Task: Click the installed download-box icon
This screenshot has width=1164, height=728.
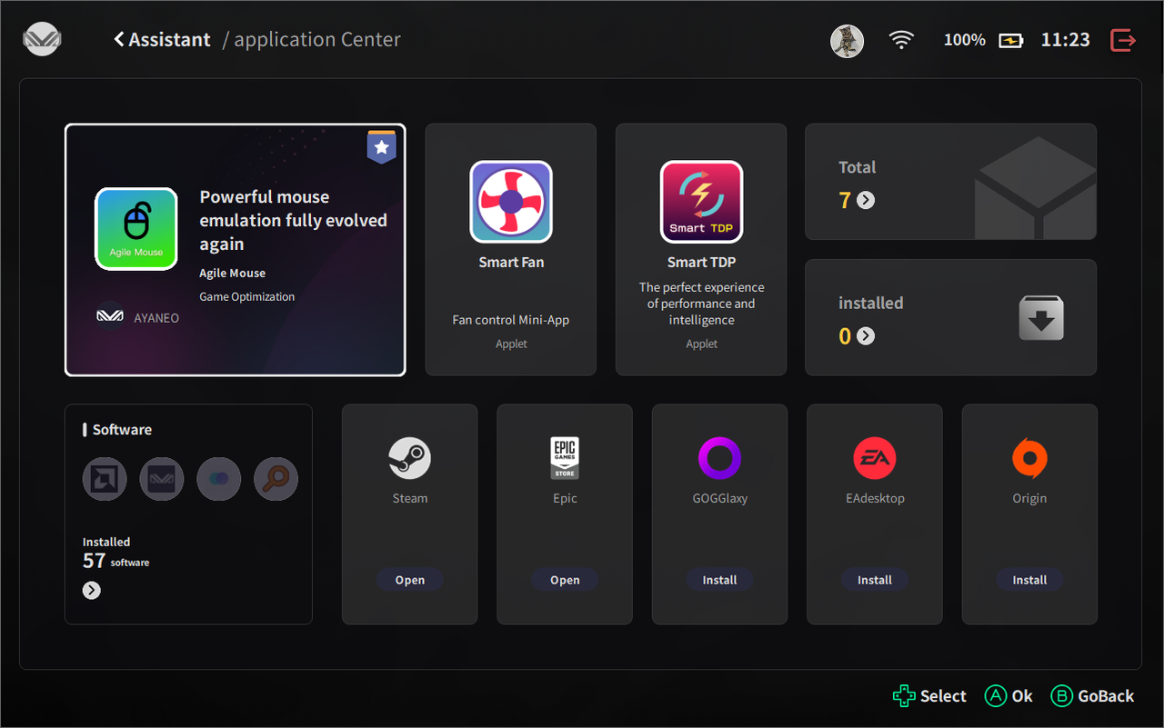Action: tap(1041, 318)
